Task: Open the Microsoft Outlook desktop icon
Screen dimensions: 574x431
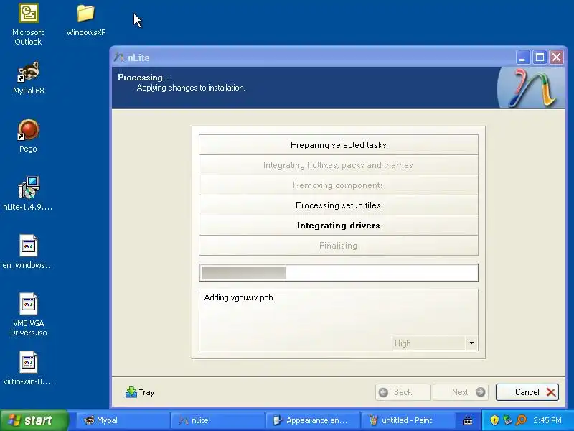Action: pos(28,25)
